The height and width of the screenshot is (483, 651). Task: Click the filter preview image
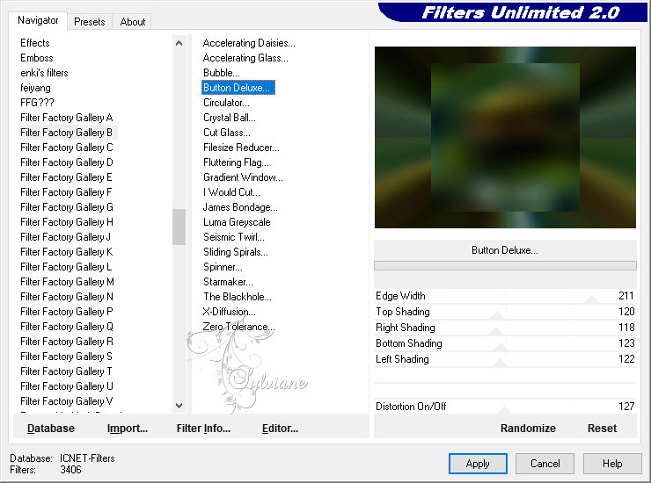pos(505,137)
